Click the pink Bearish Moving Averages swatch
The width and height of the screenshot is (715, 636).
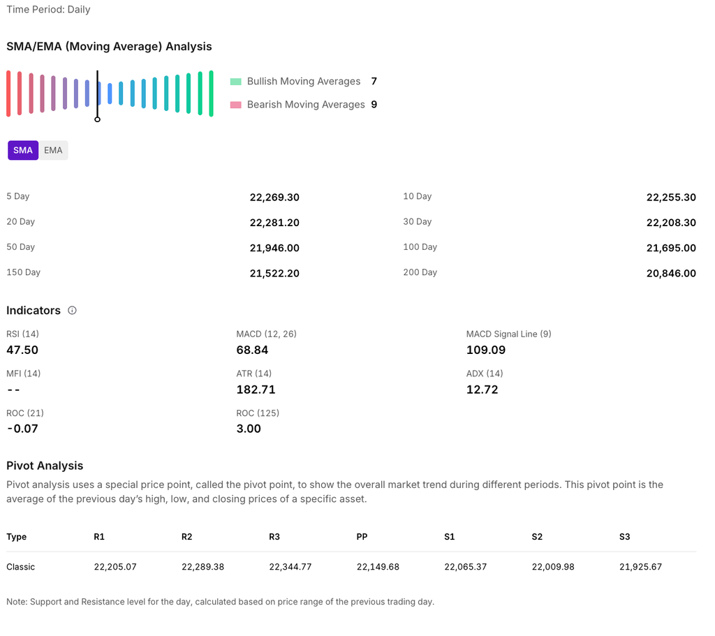tap(235, 105)
